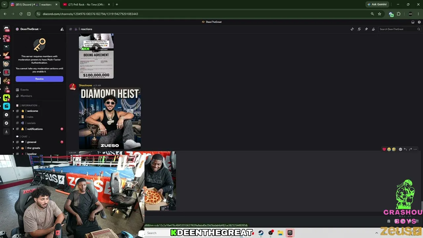
Task: Click the Discord help question mark
Action: coord(419,22)
